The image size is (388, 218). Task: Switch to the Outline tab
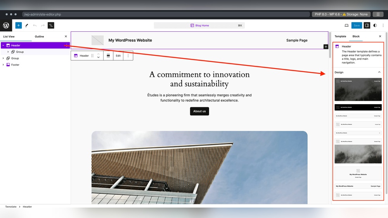pos(39,36)
